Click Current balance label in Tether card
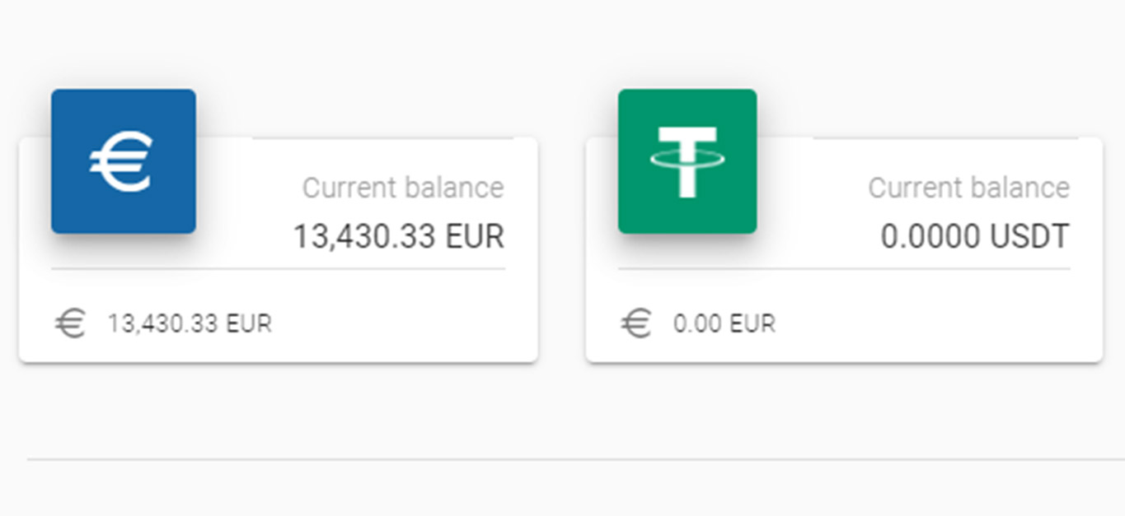Viewport: 1125px width, 516px height. [968, 188]
